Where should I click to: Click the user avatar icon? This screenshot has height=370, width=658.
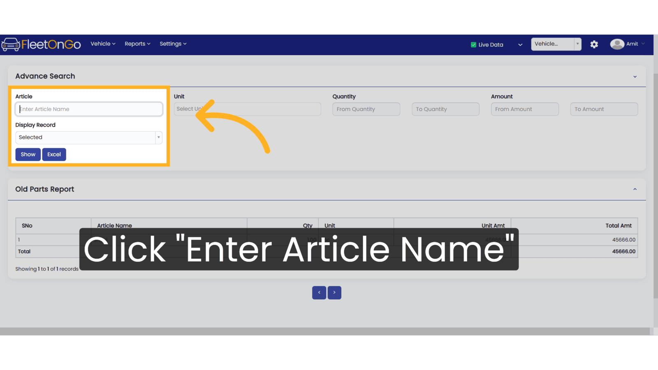tap(617, 44)
